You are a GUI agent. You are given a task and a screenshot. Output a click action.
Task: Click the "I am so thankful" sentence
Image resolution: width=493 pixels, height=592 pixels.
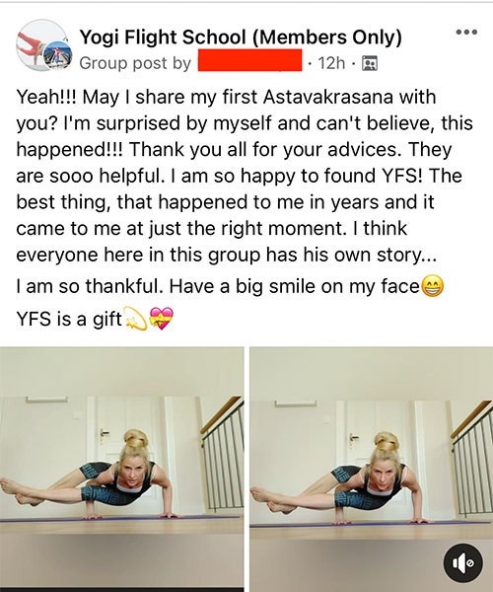point(90,286)
